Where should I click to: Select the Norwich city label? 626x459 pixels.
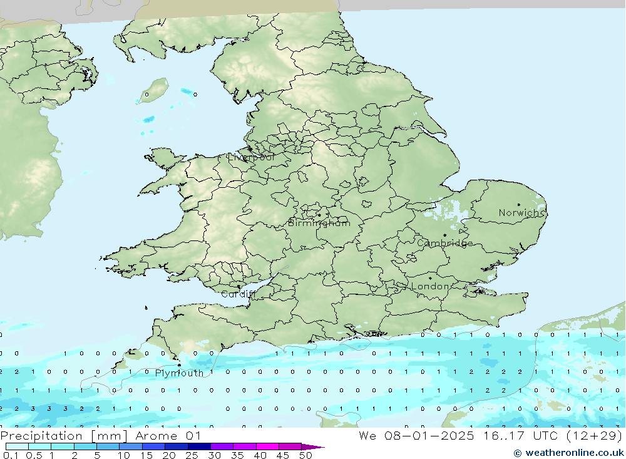click(x=521, y=213)
